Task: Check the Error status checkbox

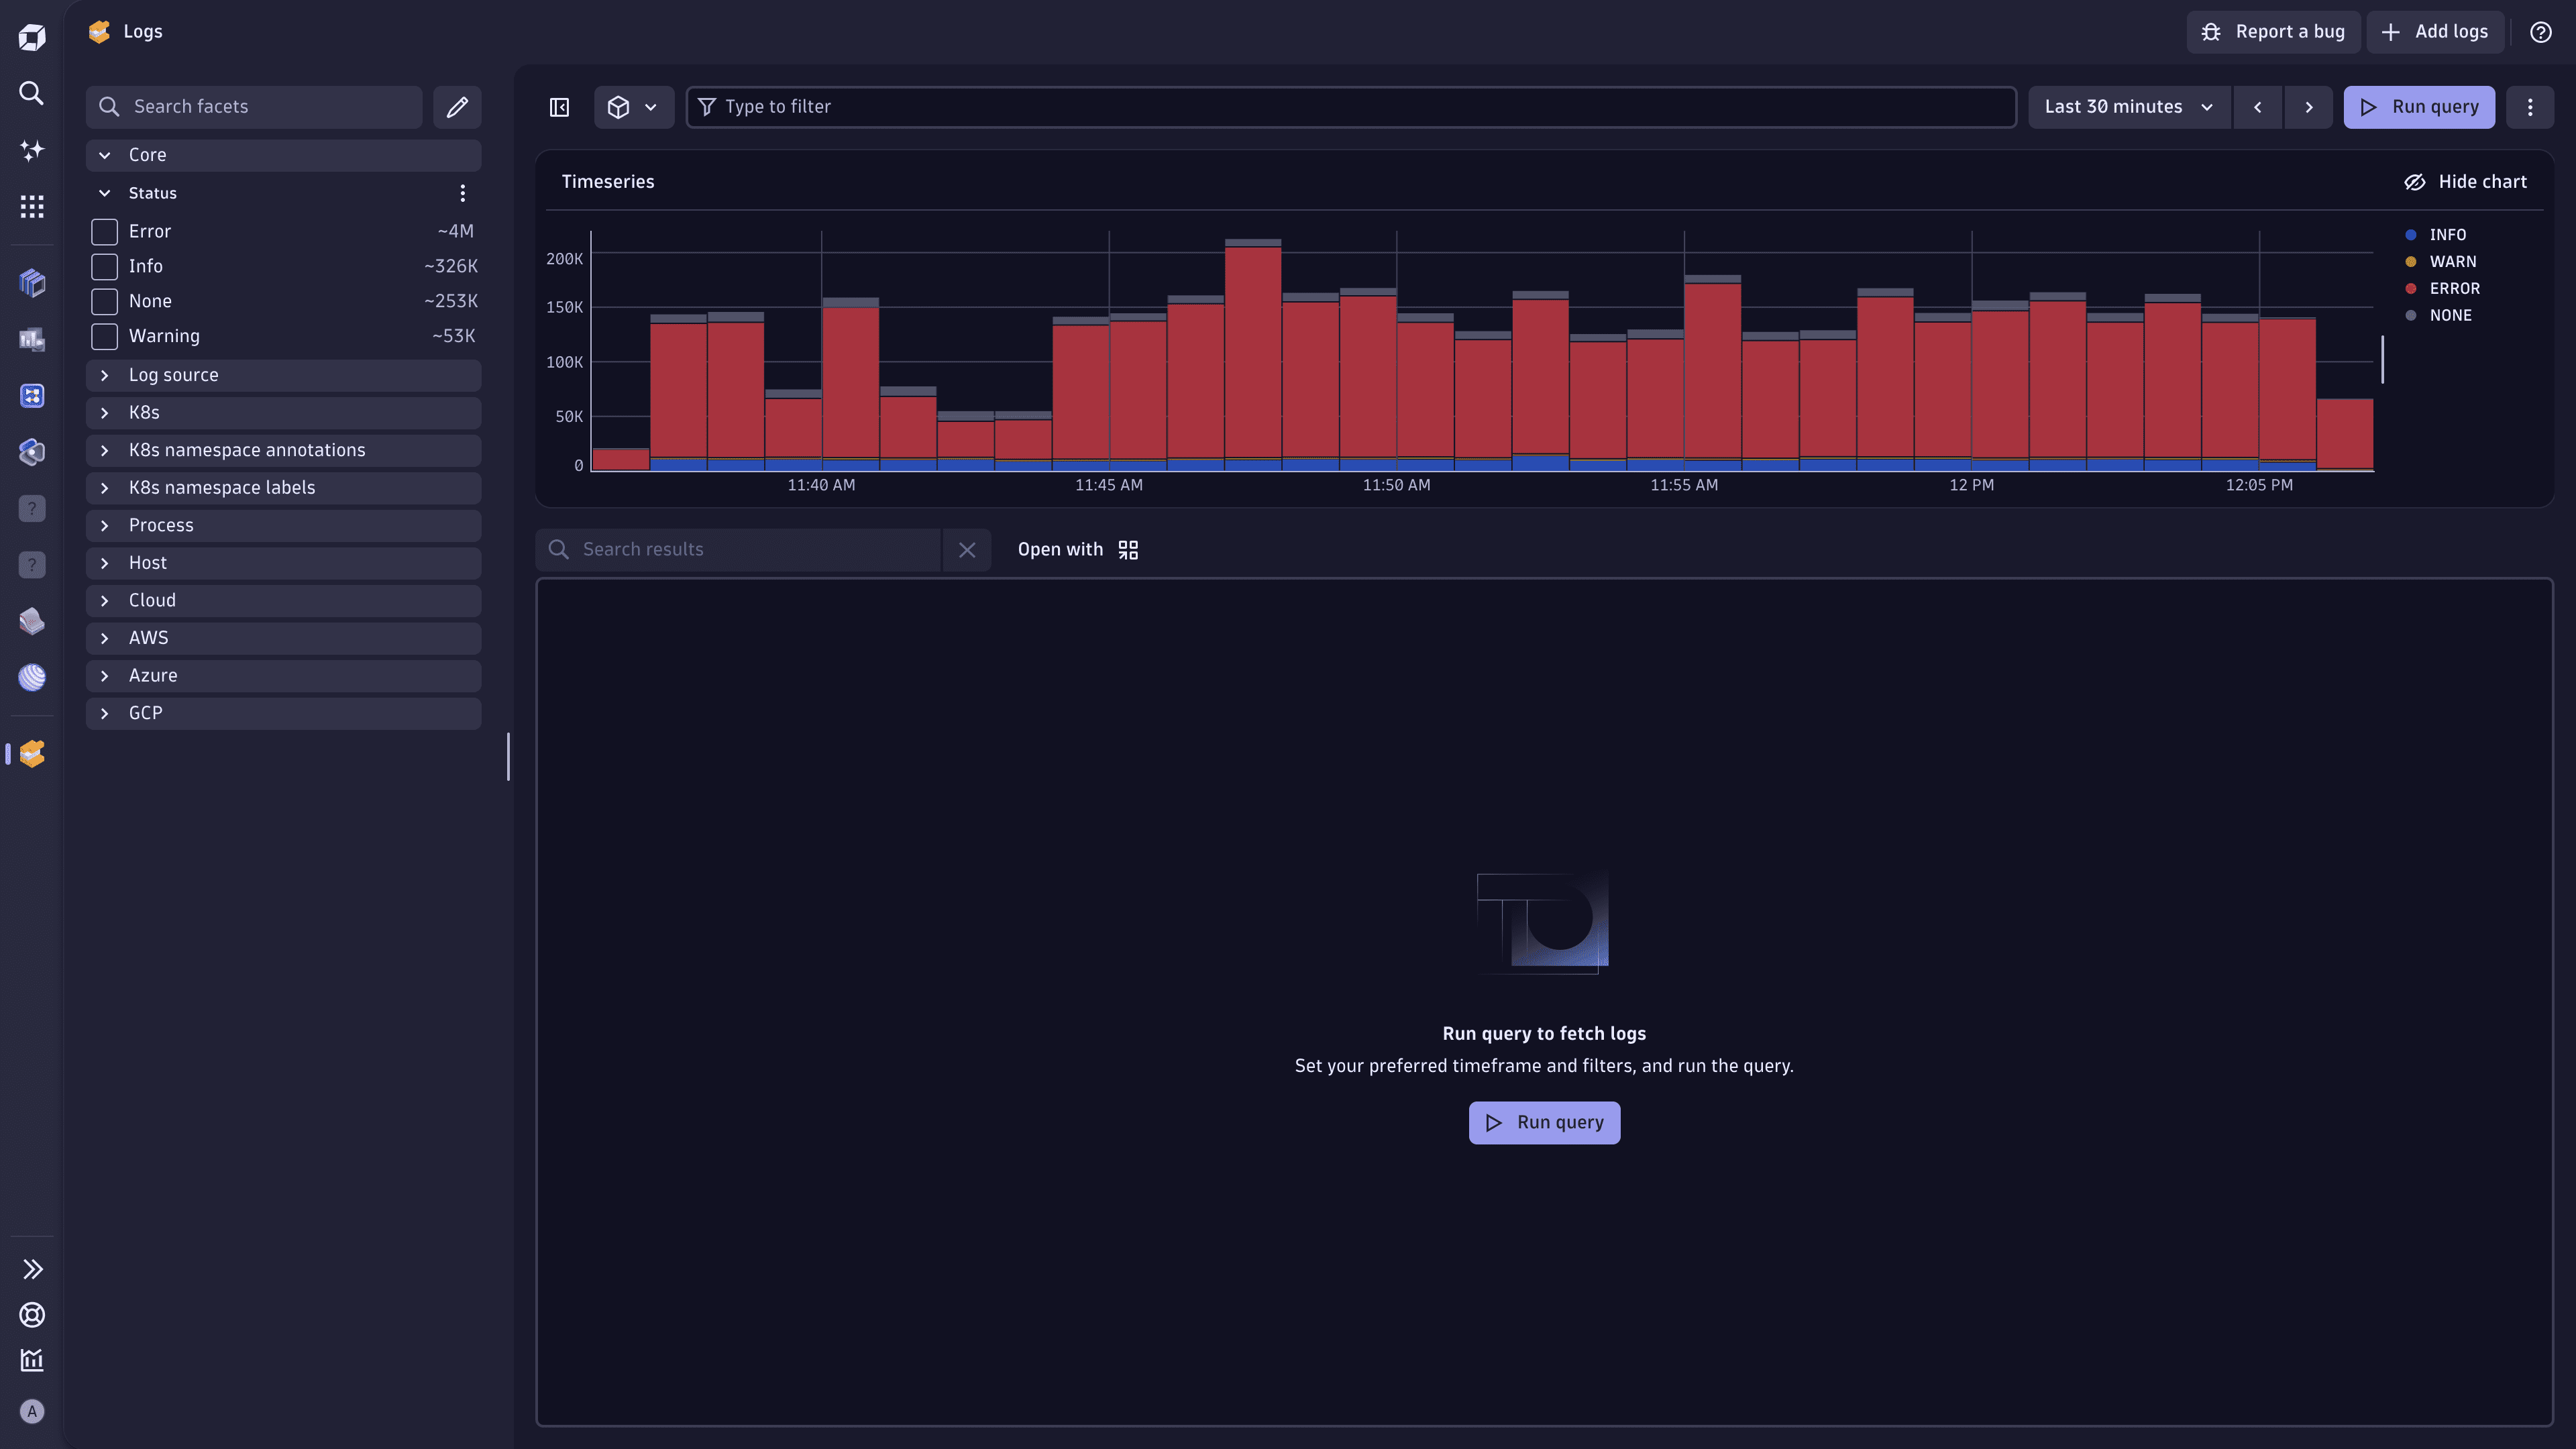Action: 103,231
